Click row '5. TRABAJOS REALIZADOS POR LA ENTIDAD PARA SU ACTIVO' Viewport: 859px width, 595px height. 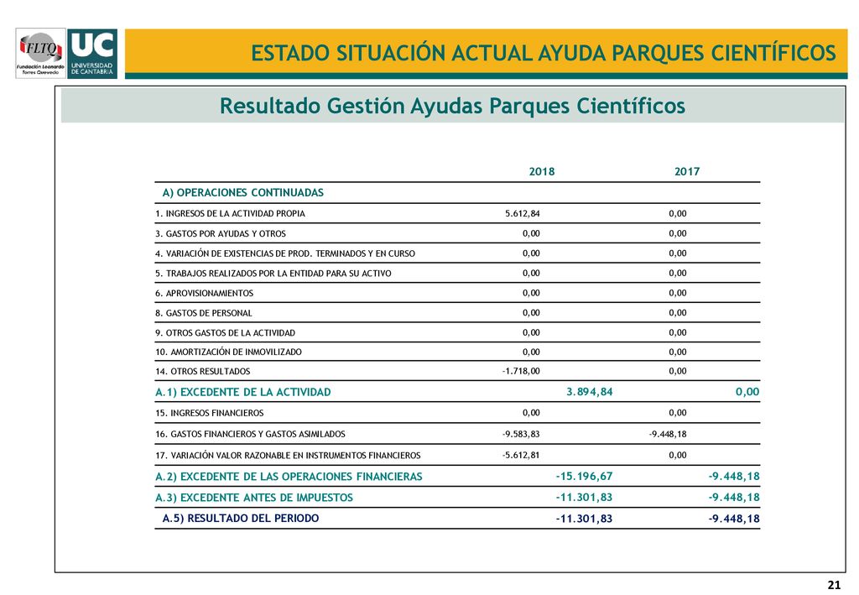tap(457, 273)
